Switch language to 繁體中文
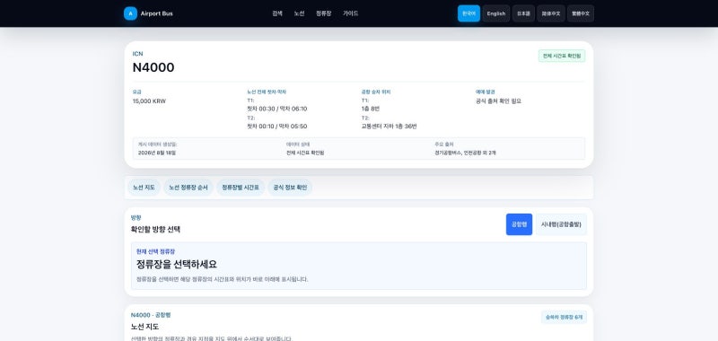 click(581, 13)
